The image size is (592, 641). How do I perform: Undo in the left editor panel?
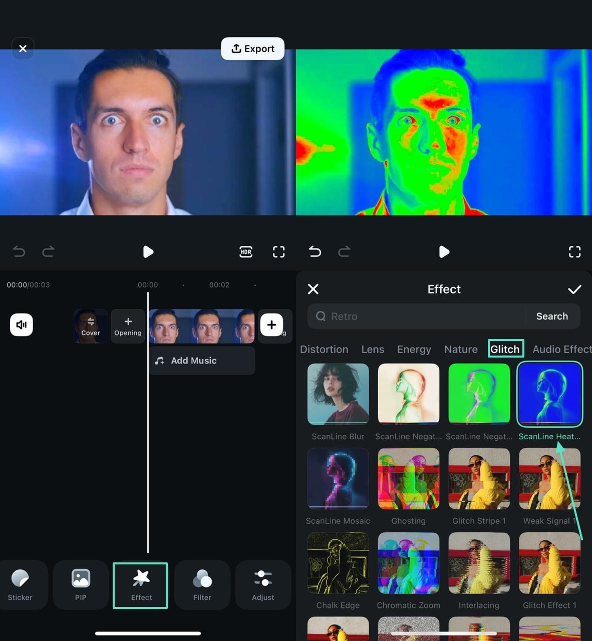(19, 251)
